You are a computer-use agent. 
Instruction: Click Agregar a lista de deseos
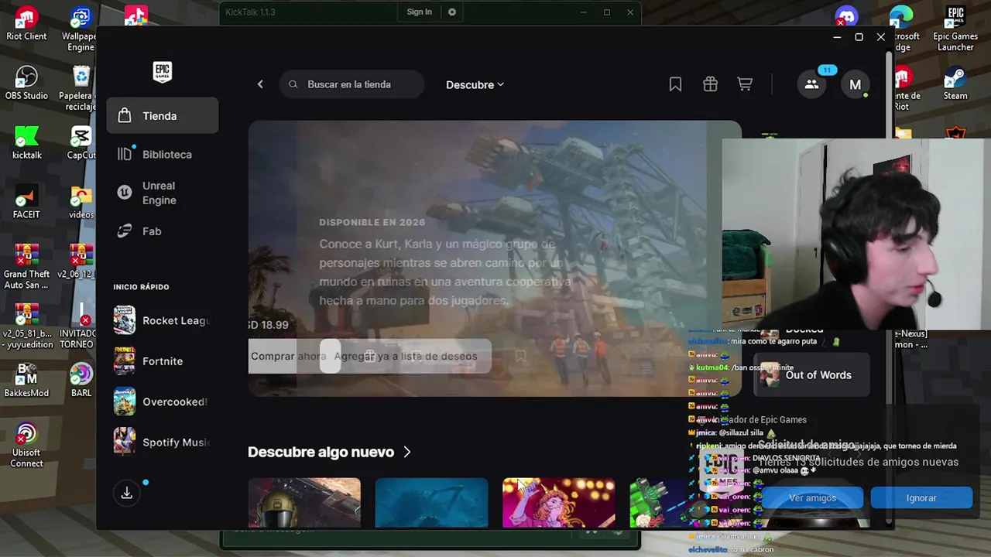pos(406,357)
